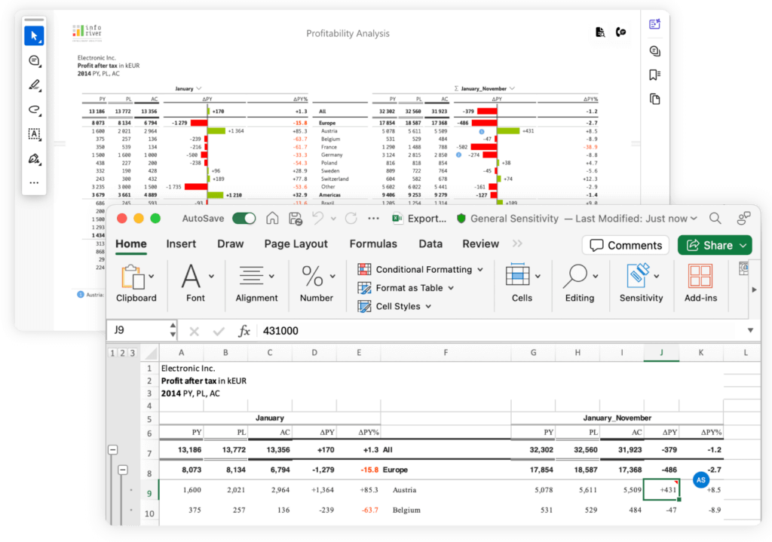Click the green Share button
Image resolution: width=772 pixels, height=542 pixels.
(x=714, y=244)
